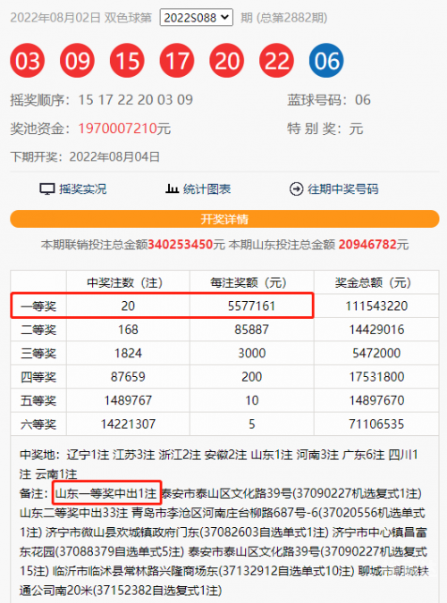Select second prize amount 85887
Image resolution: width=447 pixels, height=603 pixels.
tap(251, 330)
